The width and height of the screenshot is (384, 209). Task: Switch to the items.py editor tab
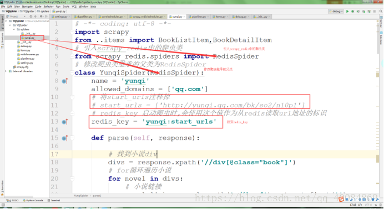[220, 17]
